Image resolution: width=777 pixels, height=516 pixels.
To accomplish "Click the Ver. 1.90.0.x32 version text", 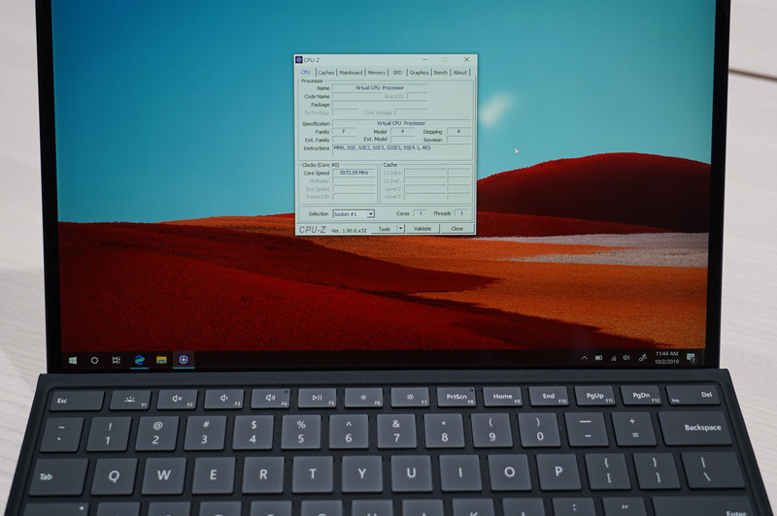I will click(349, 231).
